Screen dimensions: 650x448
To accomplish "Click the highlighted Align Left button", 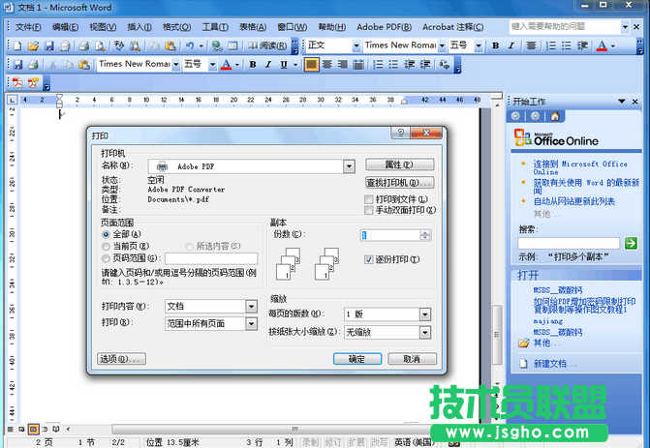I will [311, 65].
